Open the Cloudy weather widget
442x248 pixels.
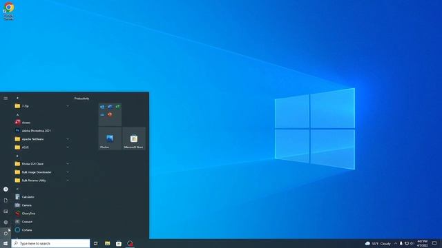click(378, 243)
